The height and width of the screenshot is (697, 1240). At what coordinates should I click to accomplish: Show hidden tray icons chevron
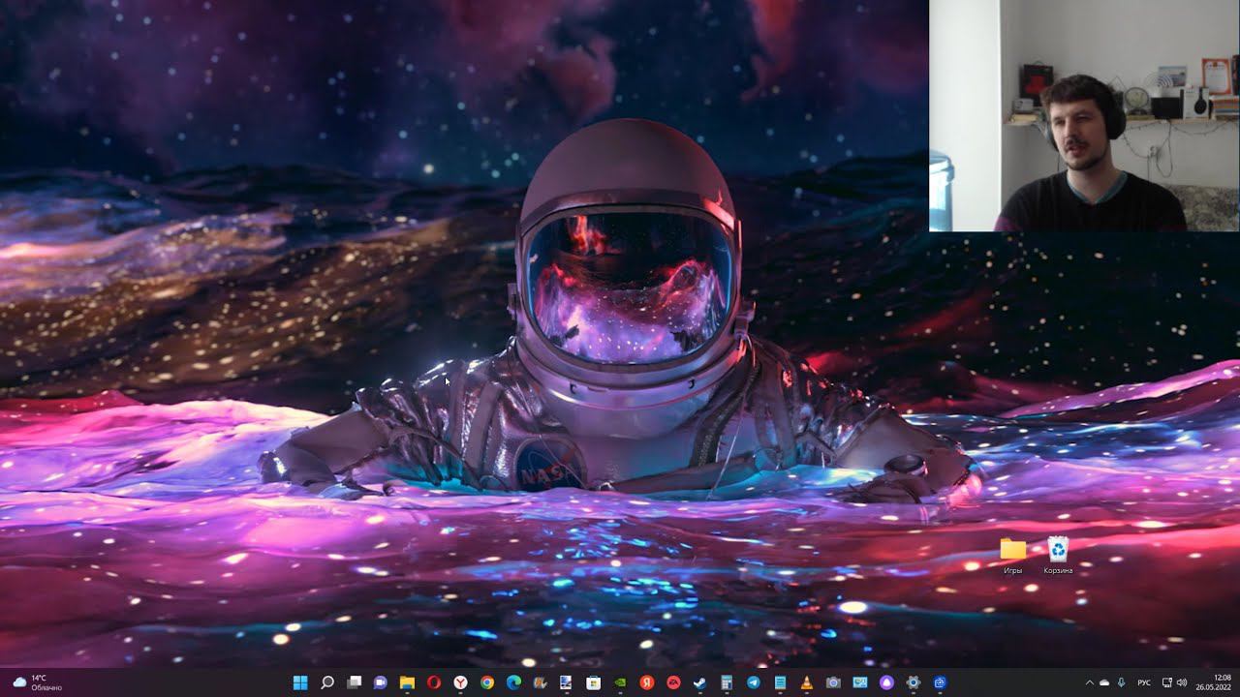click(1089, 682)
